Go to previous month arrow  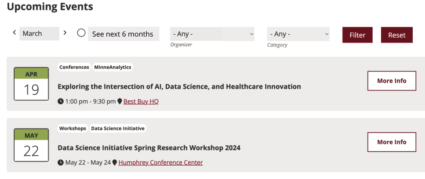(15, 33)
